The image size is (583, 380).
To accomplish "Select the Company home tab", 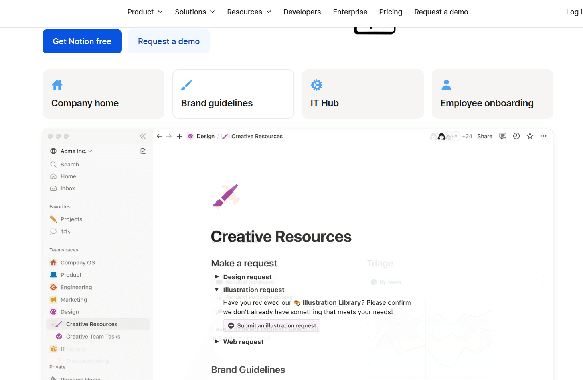I will (x=104, y=94).
